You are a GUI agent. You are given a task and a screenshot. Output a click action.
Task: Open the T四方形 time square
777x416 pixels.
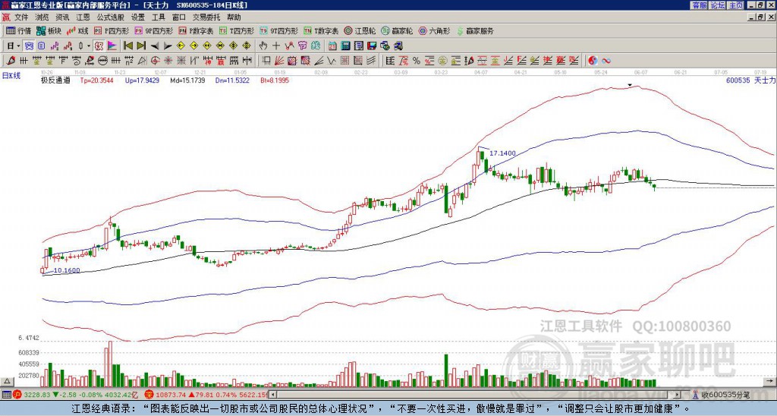(237, 30)
